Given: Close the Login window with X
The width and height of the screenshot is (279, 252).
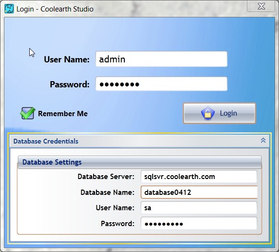Looking at the screenshot, I should tap(261, 6).
